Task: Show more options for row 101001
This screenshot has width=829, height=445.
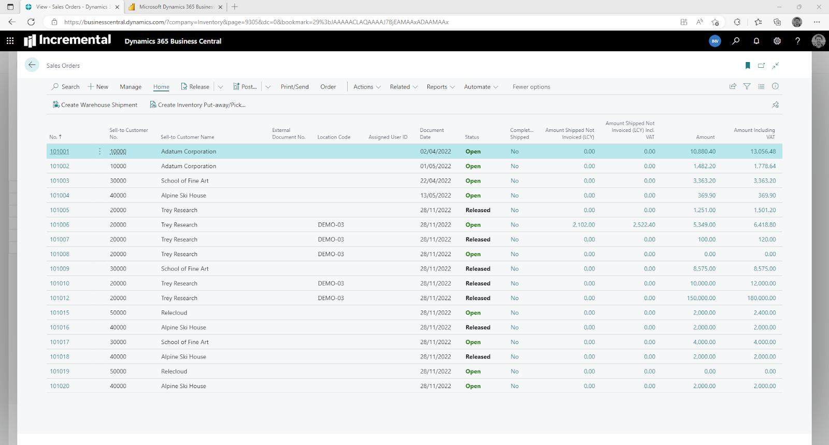Action: coord(100,152)
